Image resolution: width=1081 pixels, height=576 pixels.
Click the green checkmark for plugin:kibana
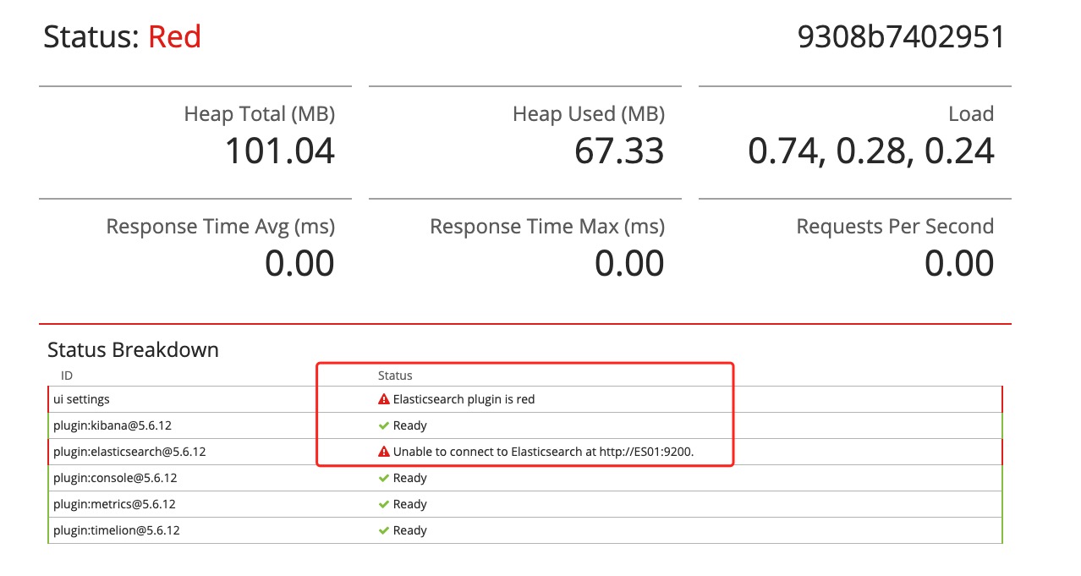(383, 425)
